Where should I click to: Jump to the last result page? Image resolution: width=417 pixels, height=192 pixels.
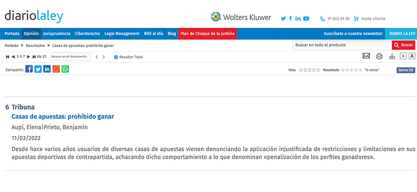(x=34, y=57)
